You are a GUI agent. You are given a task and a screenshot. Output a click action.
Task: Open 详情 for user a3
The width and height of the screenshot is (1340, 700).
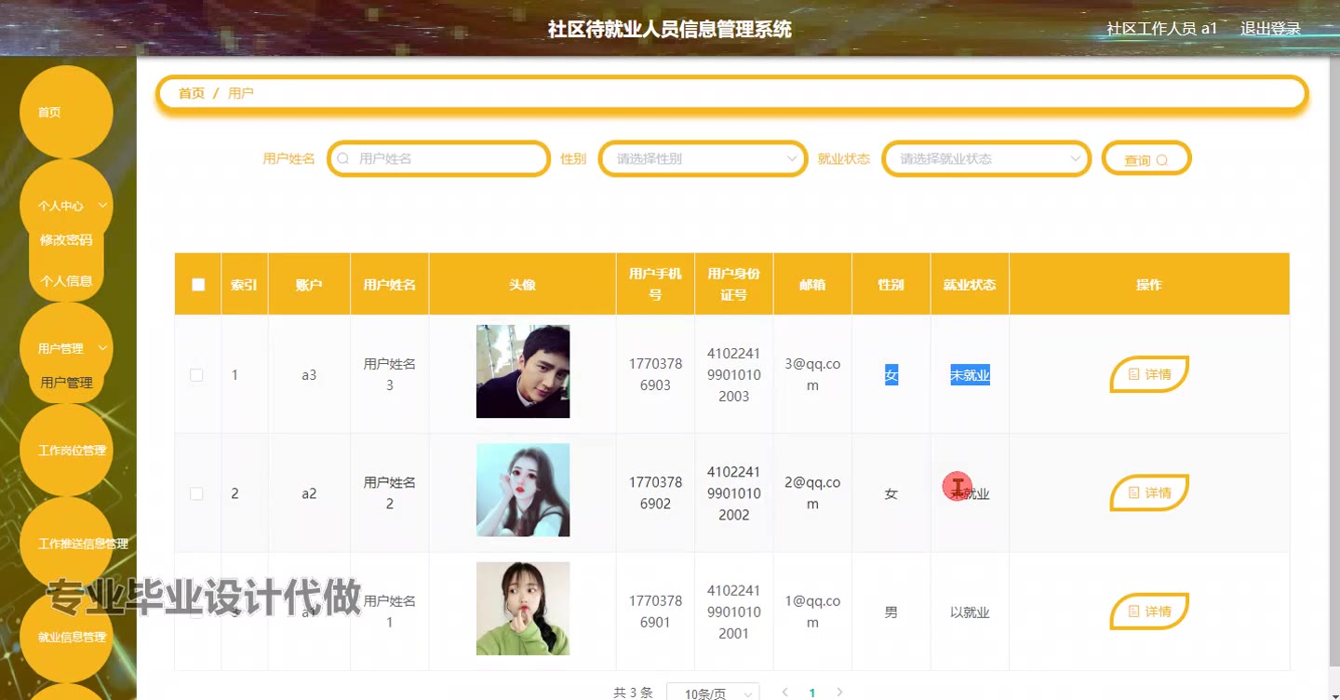[x=1149, y=374]
